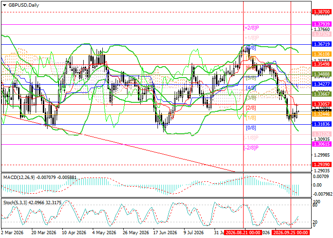Click the 4 May 2026 date label
This screenshot has height=238, width=333.
105,233
